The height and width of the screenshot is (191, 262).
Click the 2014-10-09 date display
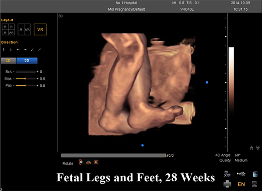click(241, 3)
